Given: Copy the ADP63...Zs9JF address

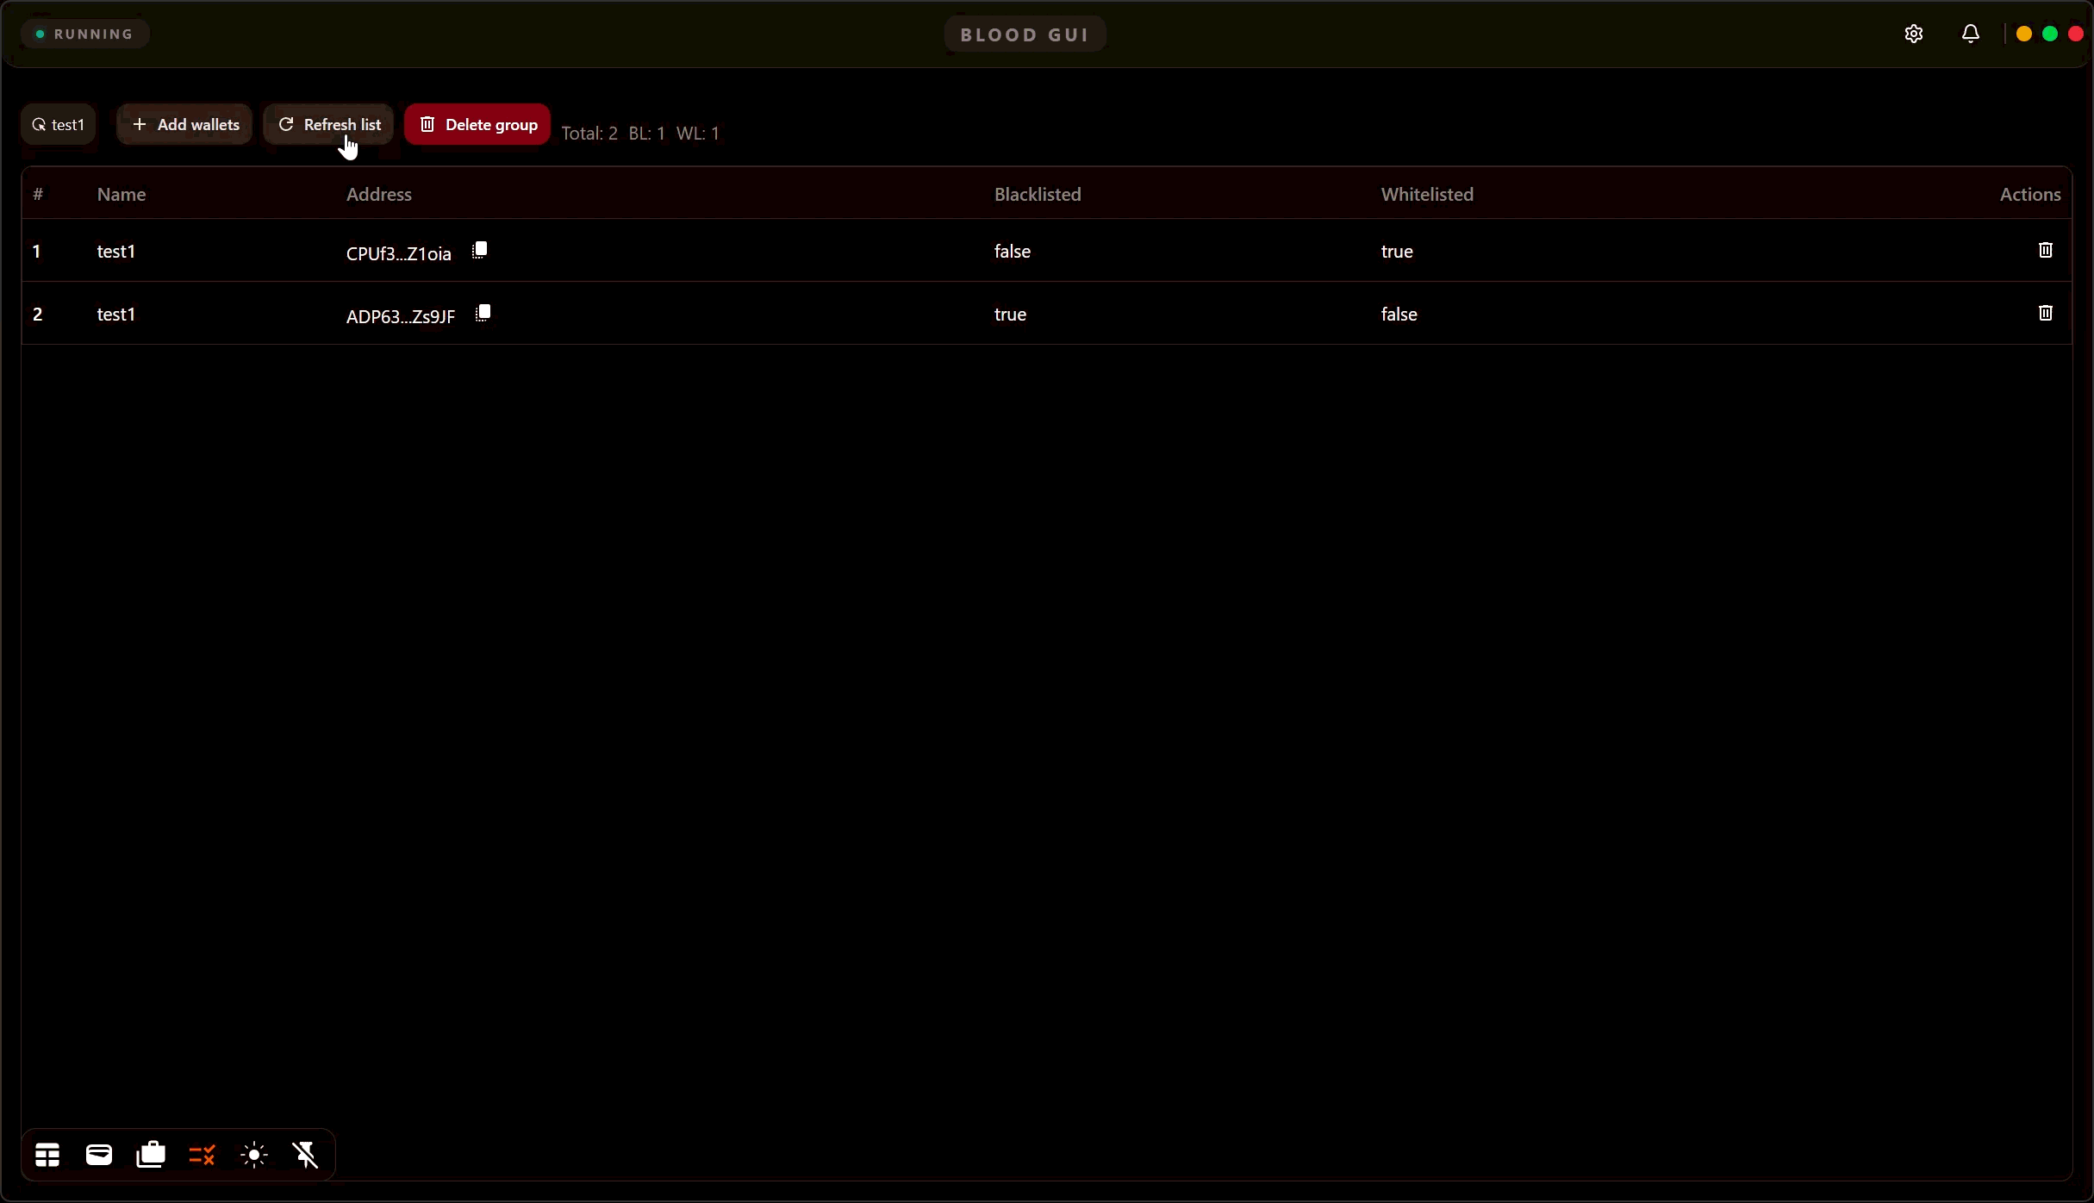Looking at the screenshot, I should [x=483, y=314].
